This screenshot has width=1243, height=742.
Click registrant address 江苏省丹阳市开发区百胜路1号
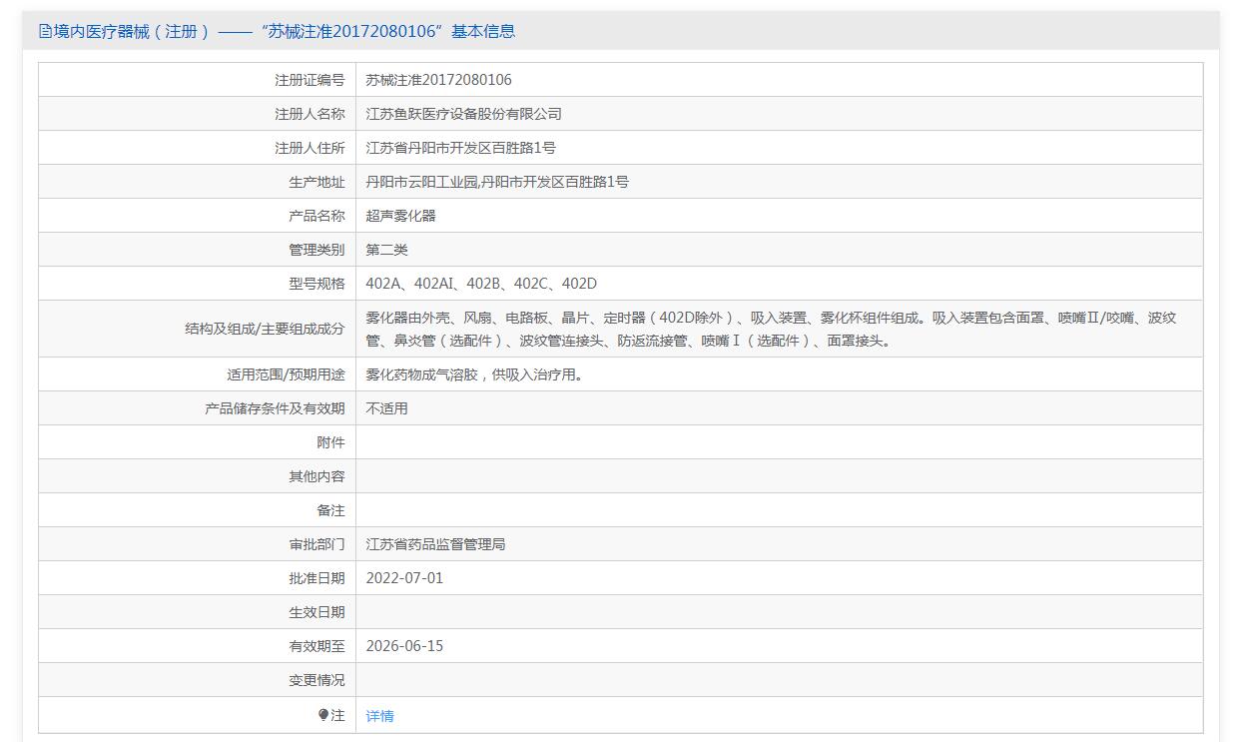(460, 148)
